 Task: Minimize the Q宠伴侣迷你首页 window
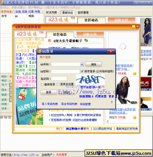point(133,27)
